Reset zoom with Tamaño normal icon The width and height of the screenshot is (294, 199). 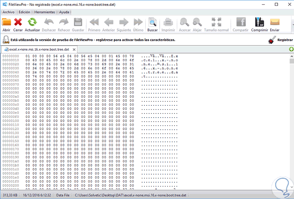[216, 22]
